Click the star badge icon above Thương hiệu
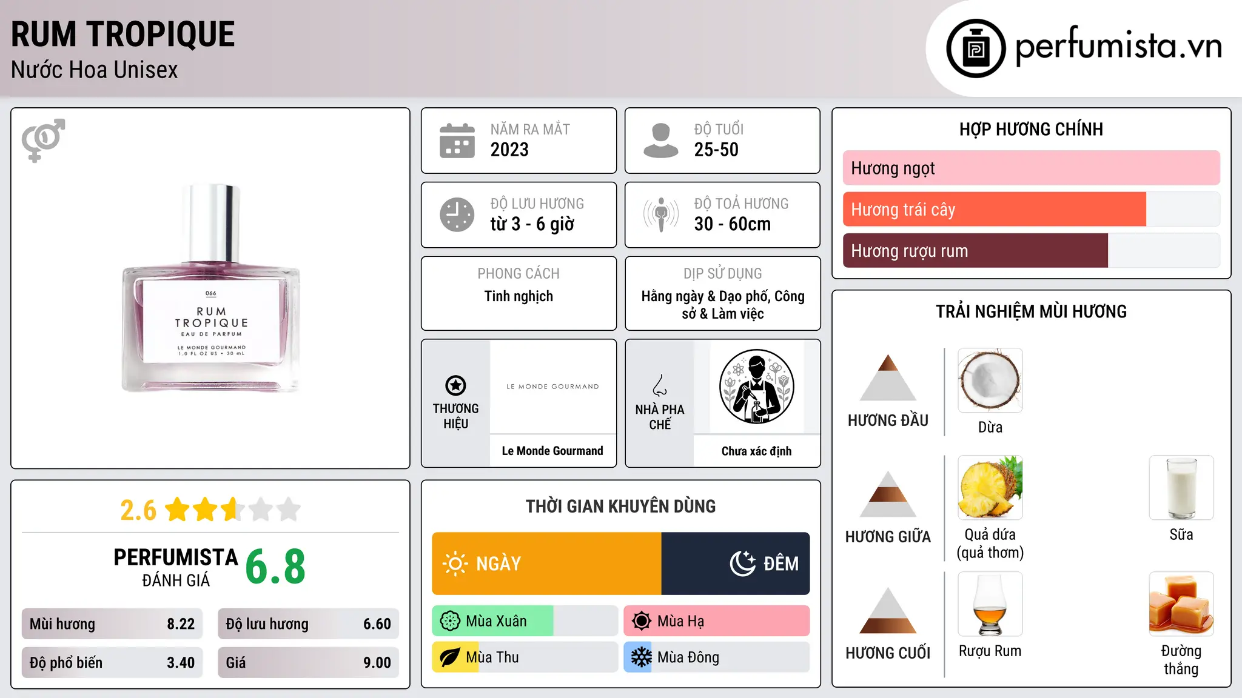Image resolution: width=1242 pixels, height=698 pixels. point(455,385)
